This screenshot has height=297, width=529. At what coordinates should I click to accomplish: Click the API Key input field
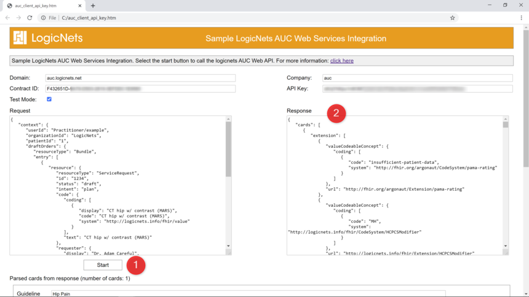pos(417,88)
